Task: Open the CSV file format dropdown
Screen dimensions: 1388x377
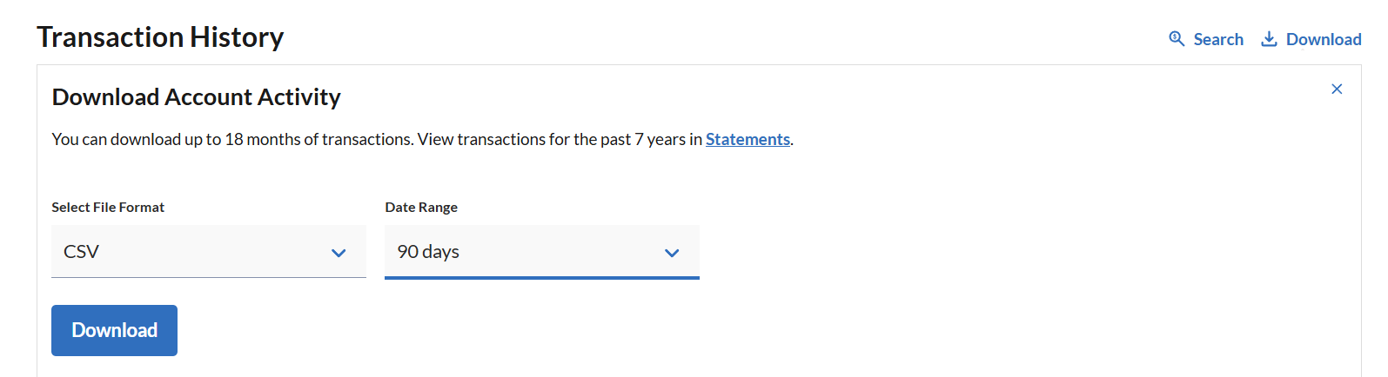Action: (x=209, y=252)
